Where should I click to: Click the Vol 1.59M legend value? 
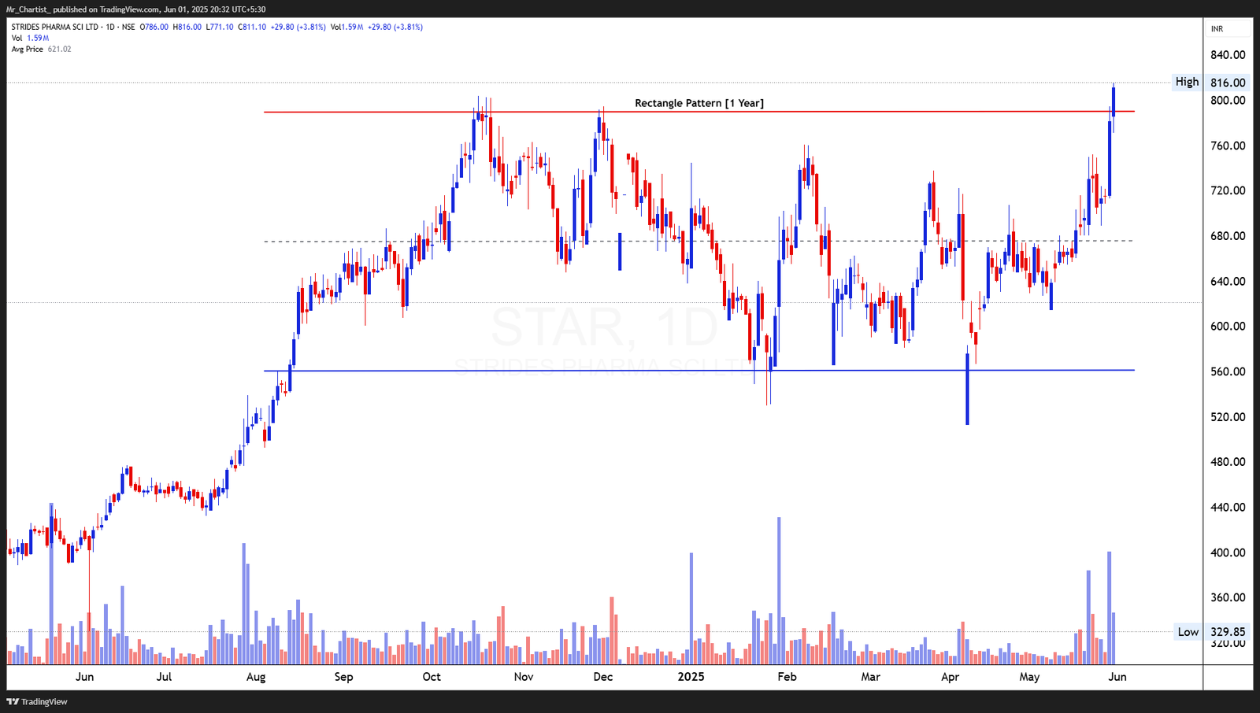click(30, 37)
